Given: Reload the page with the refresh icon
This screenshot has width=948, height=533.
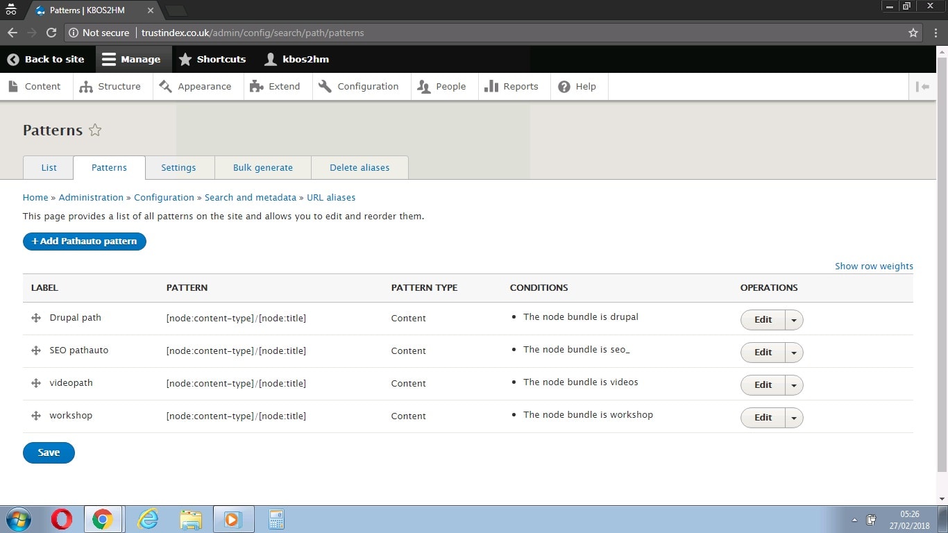Looking at the screenshot, I should [51, 33].
